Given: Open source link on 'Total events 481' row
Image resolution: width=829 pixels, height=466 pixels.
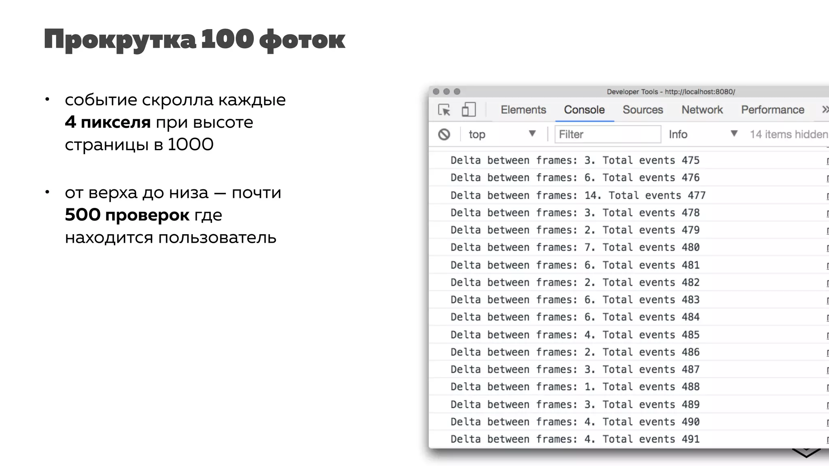Looking at the screenshot, I should [827, 265].
